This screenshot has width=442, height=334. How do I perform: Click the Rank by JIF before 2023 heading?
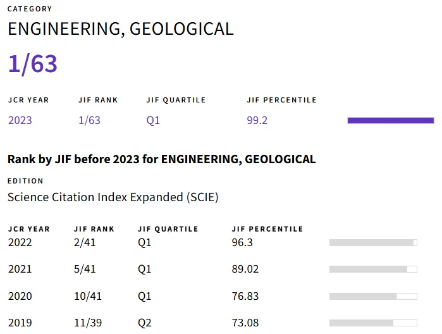click(161, 159)
